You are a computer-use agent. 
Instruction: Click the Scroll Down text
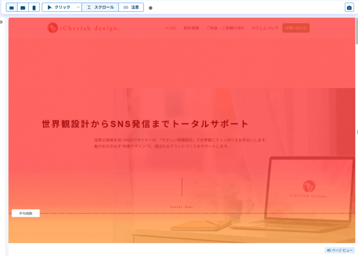pyautogui.click(x=182, y=207)
